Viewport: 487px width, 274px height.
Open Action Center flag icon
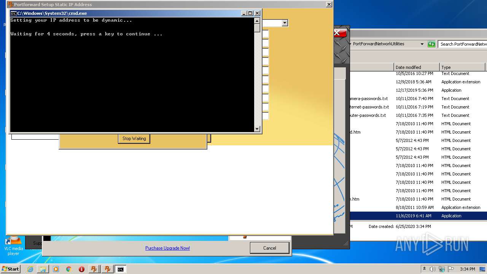tap(451, 269)
